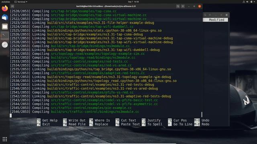This screenshot has width=257, height=144.
Task: Click the terminal title bar path text
Action: tap(106, 6)
